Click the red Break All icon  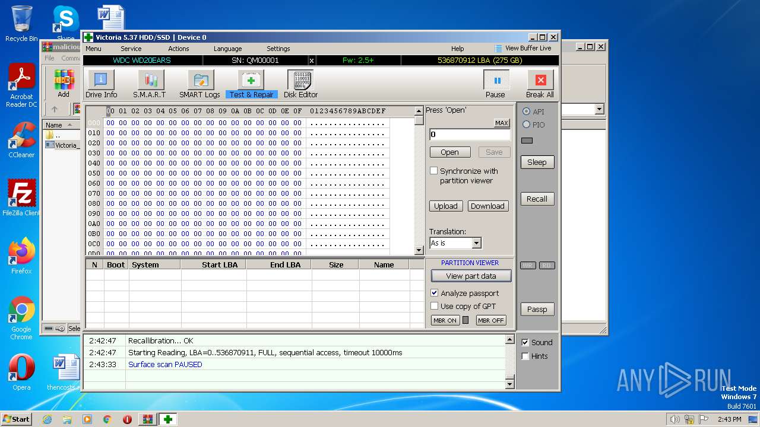click(540, 80)
